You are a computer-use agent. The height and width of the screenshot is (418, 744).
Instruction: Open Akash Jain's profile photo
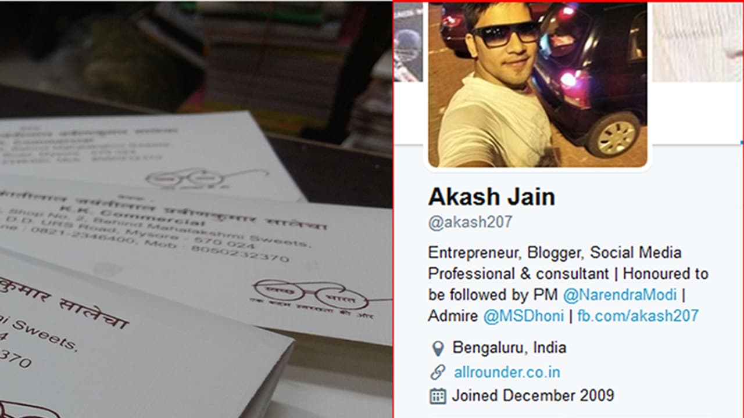tap(537, 84)
